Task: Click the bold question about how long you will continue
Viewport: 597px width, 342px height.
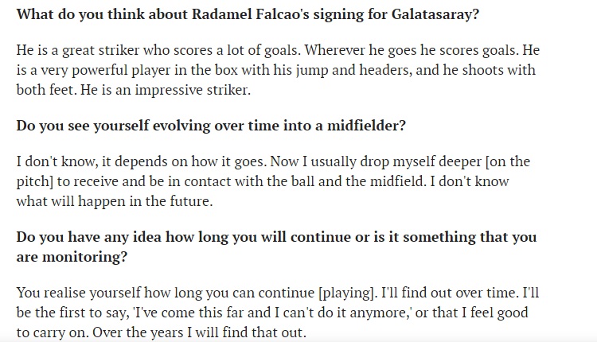Action: click(276, 247)
